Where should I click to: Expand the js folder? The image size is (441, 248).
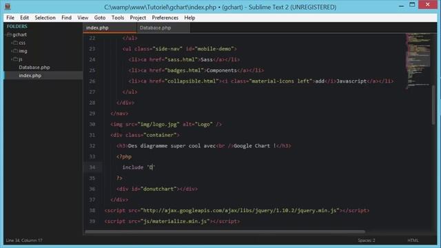pyautogui.click(x=12, y=59)
